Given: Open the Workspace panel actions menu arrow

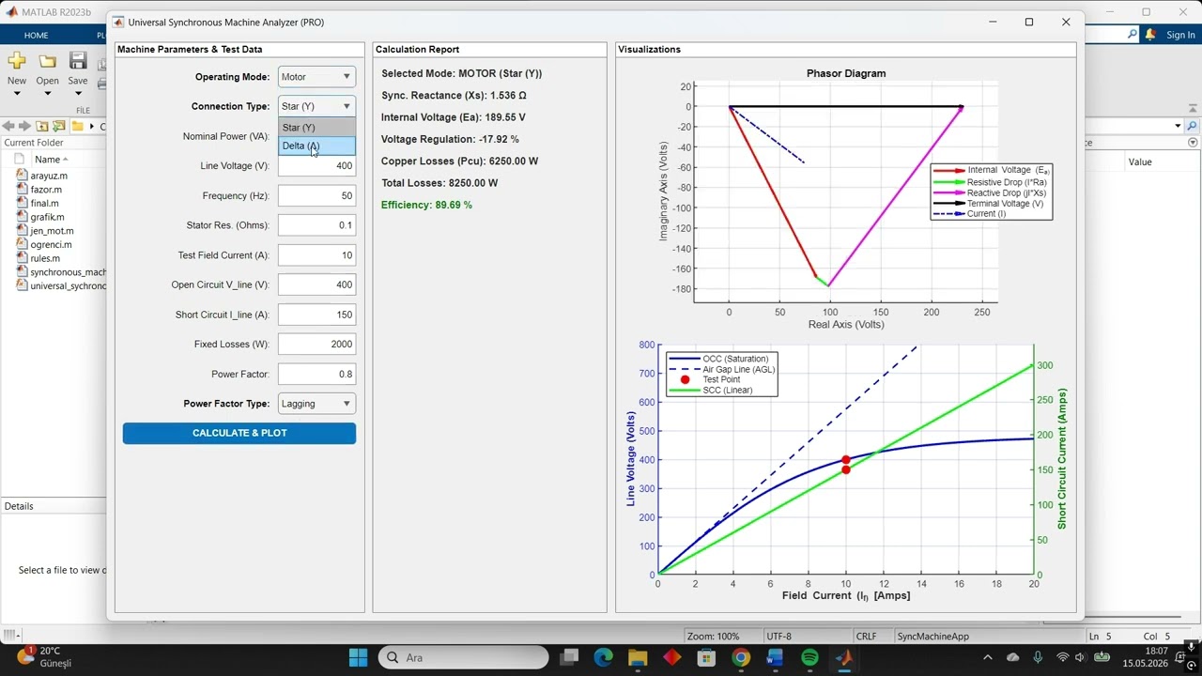Looking at the screenshot, I should [x=1193, y=143].
